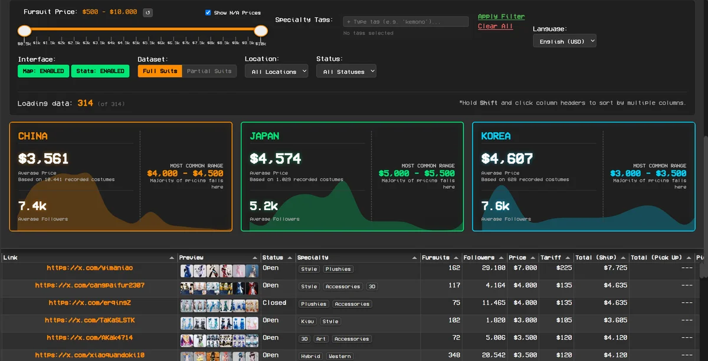Sort by Total (Pick Up) column arrow
The image size is (708, 361).
[689, 258]
